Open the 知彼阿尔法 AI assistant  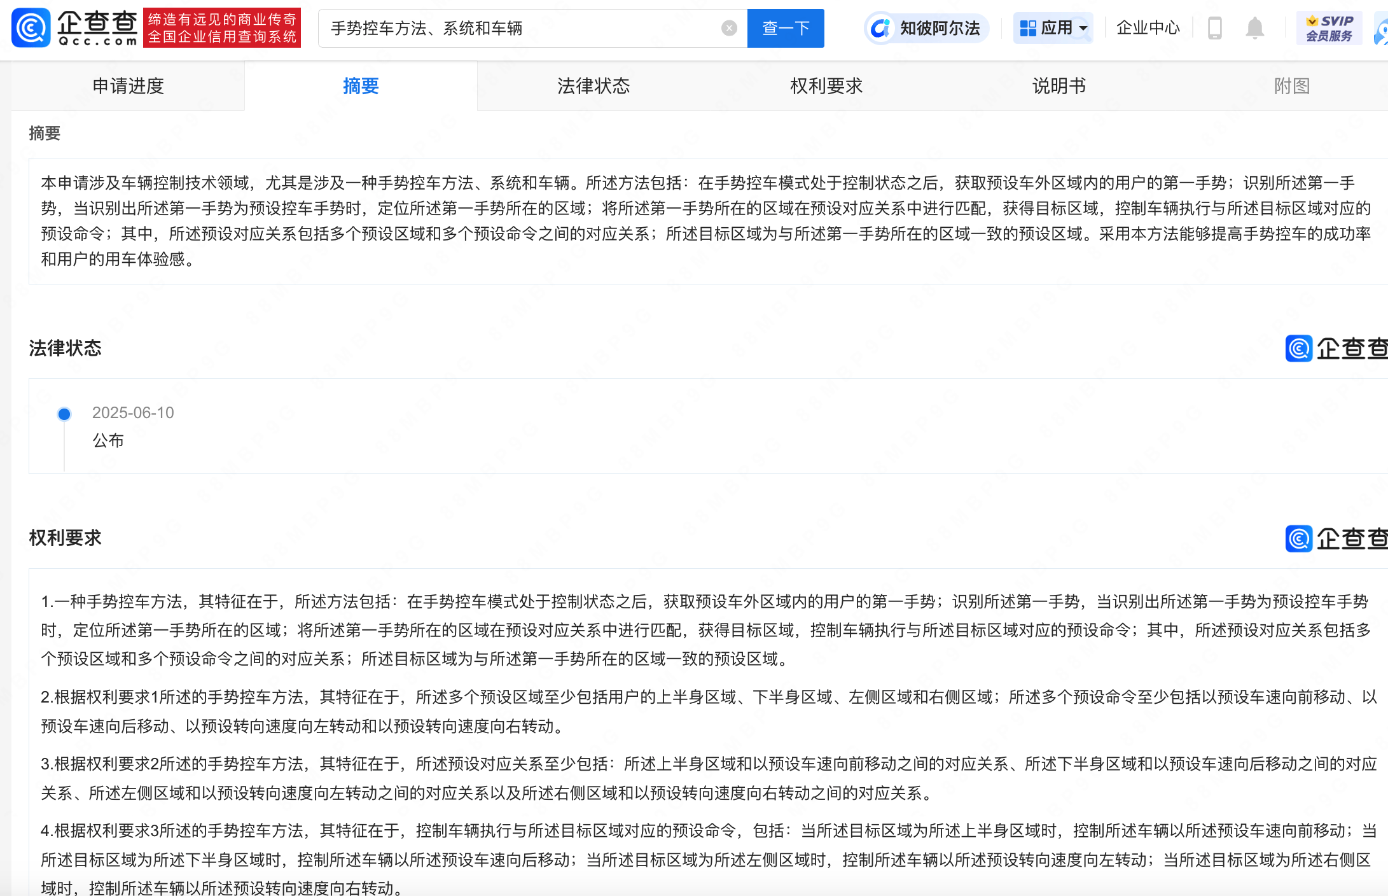click(927, 28)
